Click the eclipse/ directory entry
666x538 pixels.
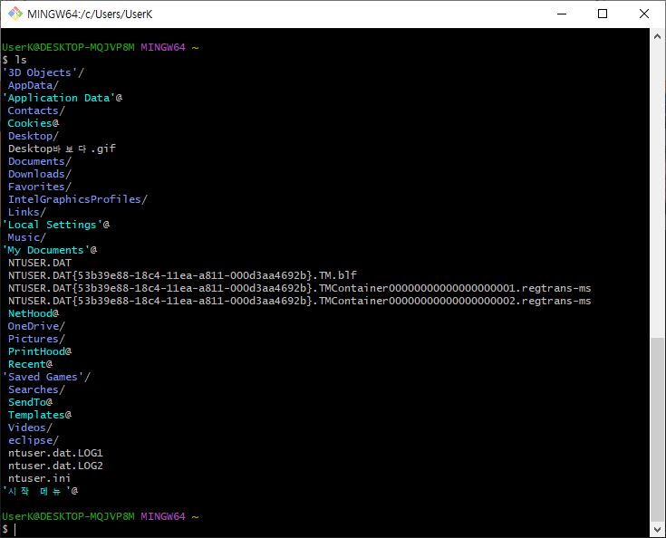(34, 440)
